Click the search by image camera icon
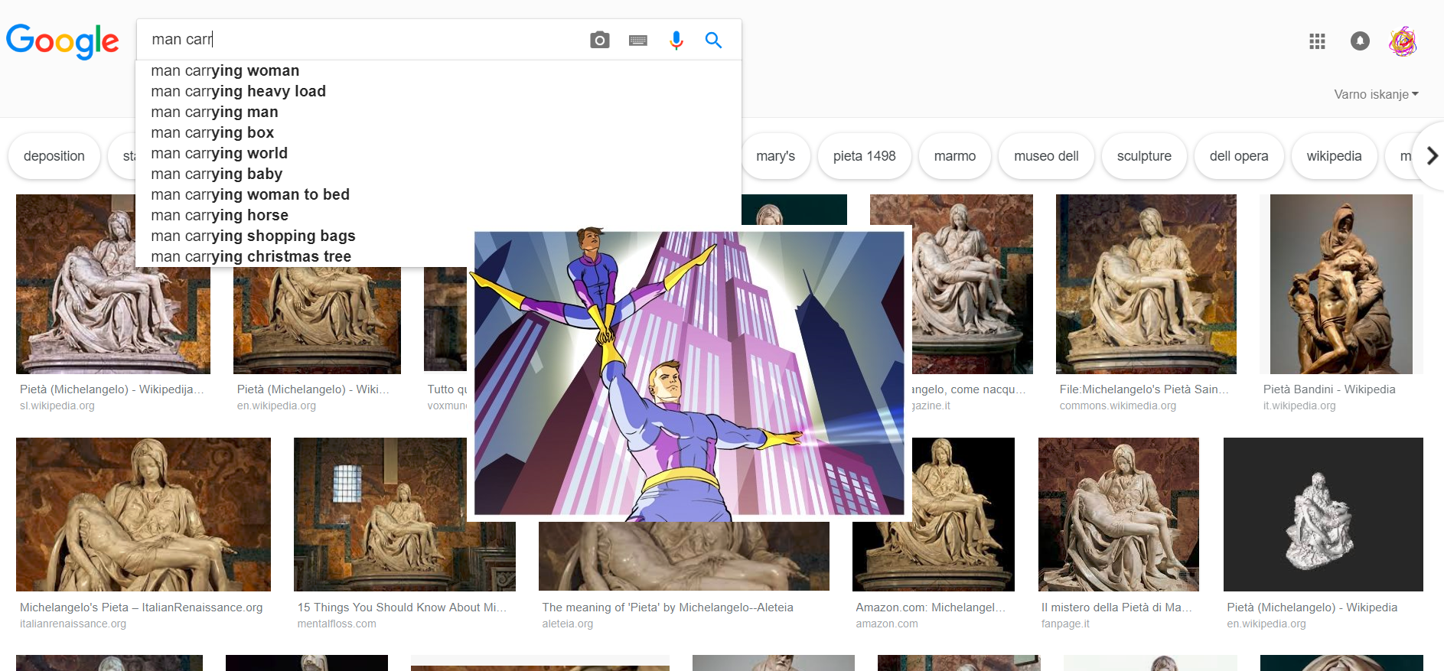 coord(600,40)
